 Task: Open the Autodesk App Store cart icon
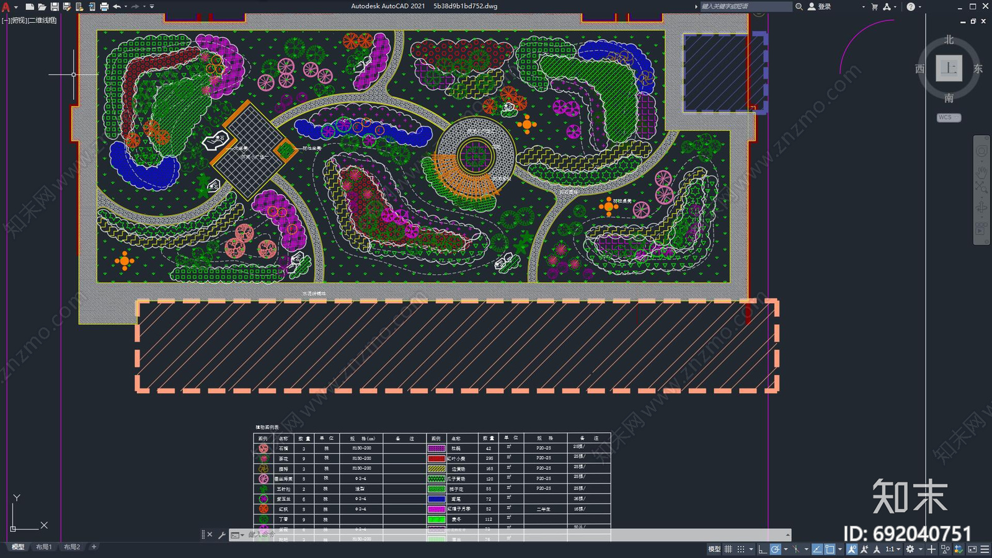point(874,7)
